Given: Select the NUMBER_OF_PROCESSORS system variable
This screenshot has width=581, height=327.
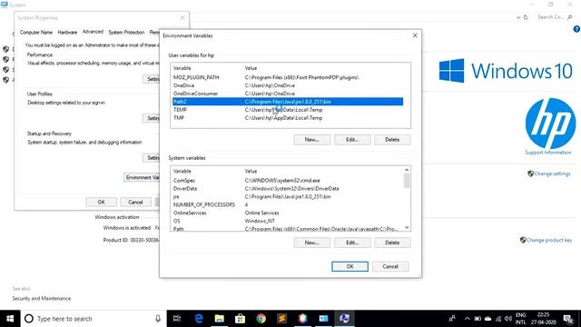Looking at the screenshot, I should pos(288,204).
